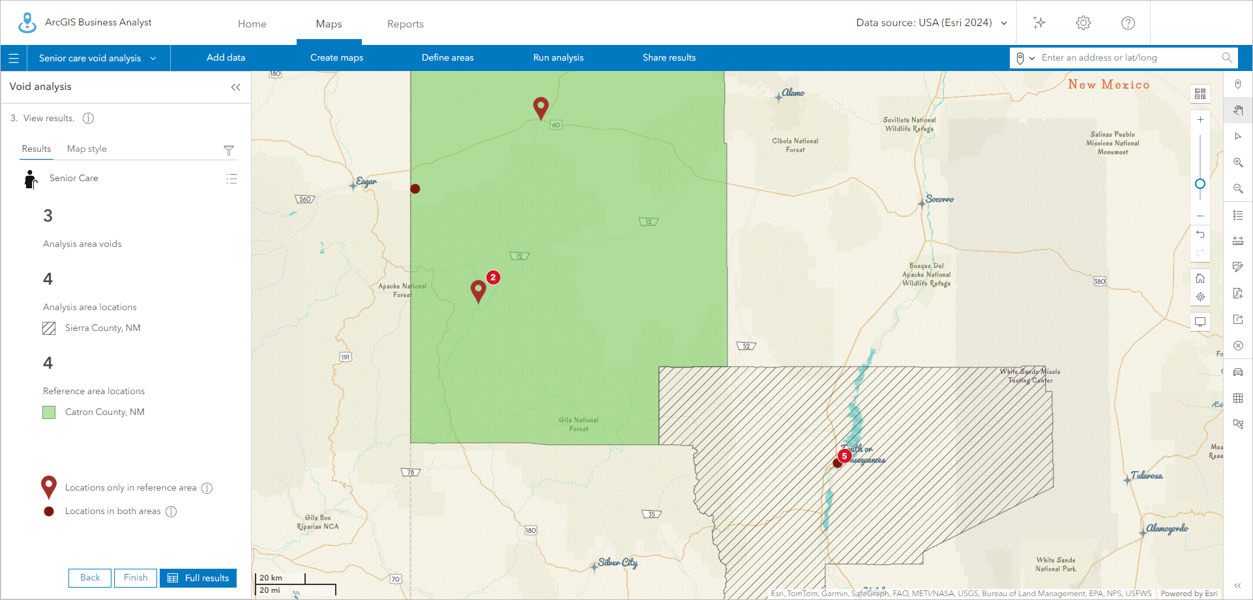Open the Run analysis menu
This screenshot has height=600, width=1253.
point(559,58)
